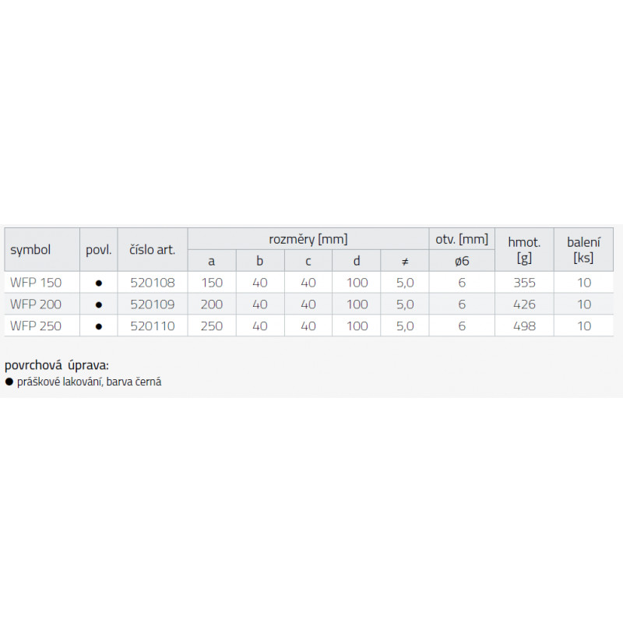
Task: Click the číslo art. column header
Action: click(x=153, y=250)
